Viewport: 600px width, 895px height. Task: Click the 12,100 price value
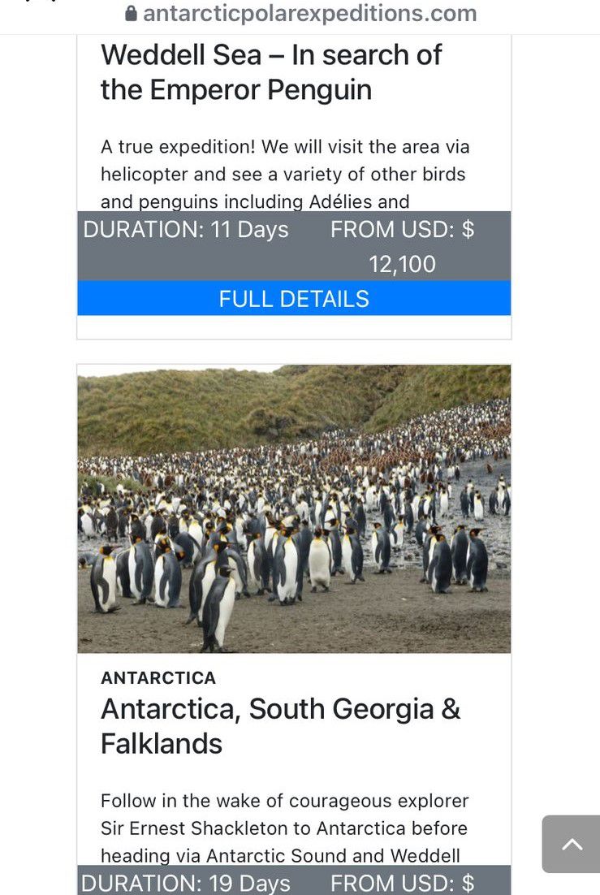pyautogui.click(x=402, y=264)
